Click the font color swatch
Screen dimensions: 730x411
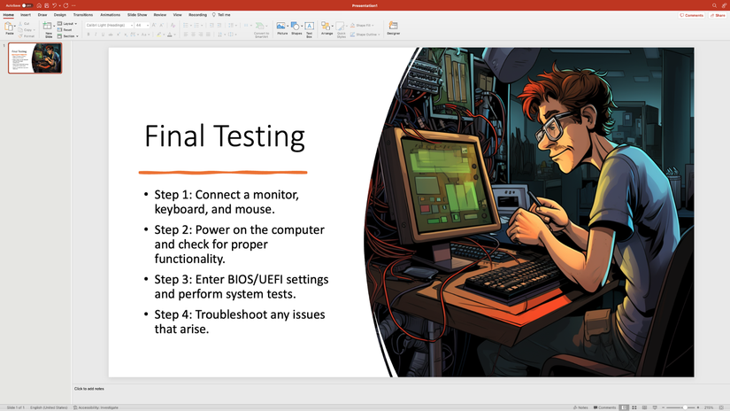point(170,35)
